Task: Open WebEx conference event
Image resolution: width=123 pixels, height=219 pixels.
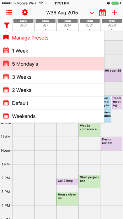Action: [89, 130]
